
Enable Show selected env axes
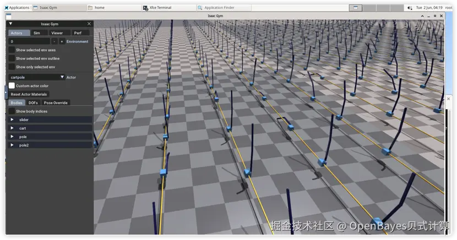tap(12, 50)
